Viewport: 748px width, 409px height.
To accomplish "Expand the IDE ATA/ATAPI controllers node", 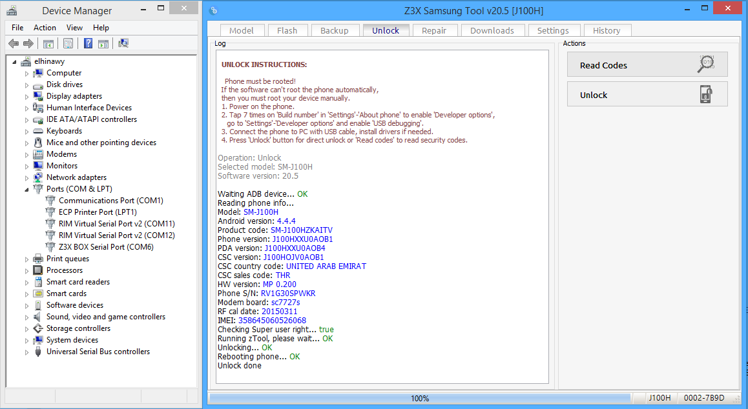I will tap(26, 120).
